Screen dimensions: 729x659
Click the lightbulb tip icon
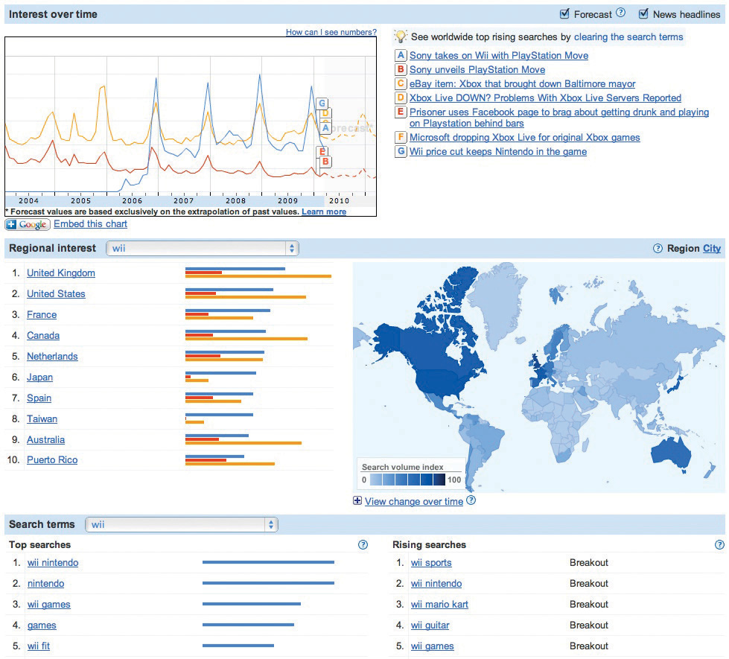(x=399, y=36)
